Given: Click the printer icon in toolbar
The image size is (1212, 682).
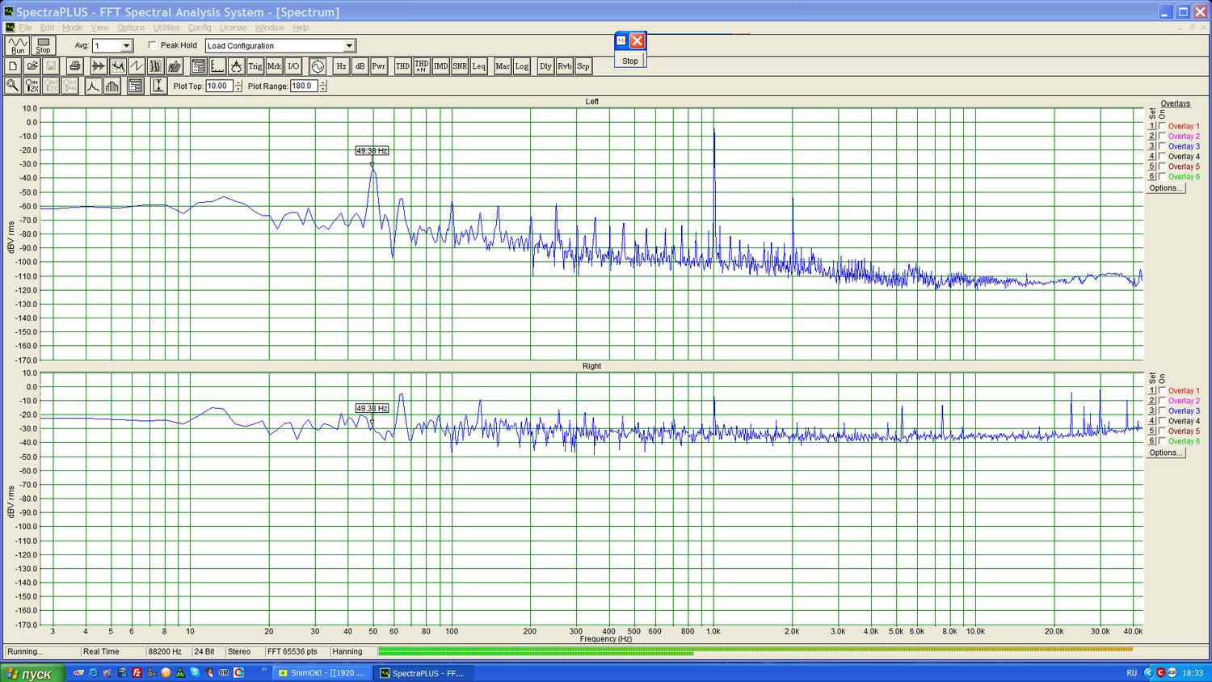Looking at the screenshot, I should tap(74, 66).
